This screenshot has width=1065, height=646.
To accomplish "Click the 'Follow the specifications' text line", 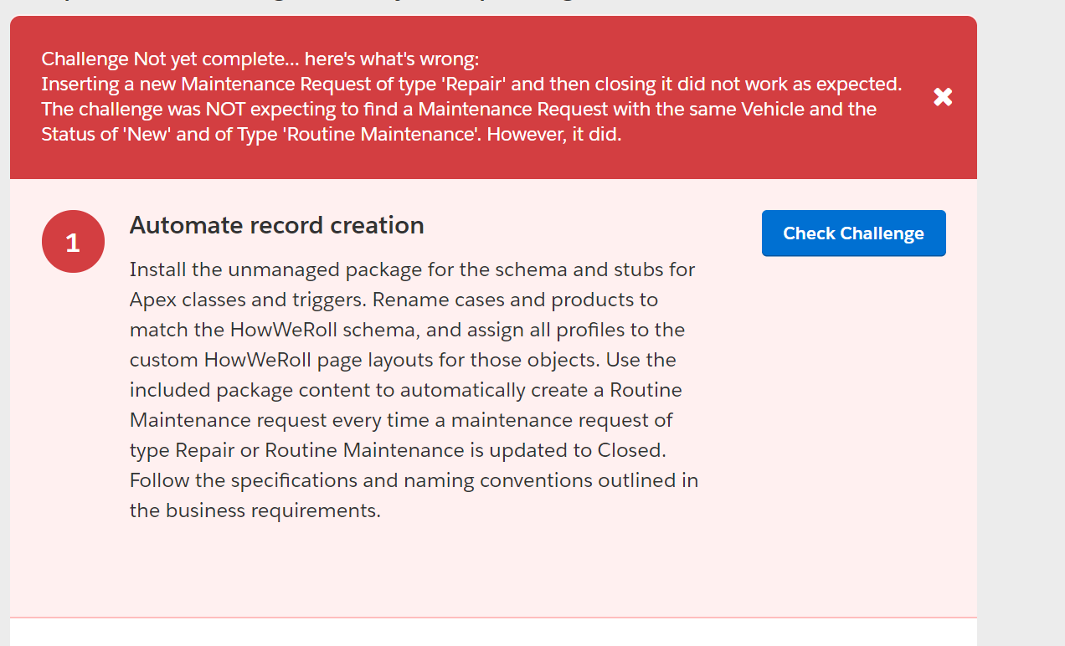I will click(x=414, y=480).
